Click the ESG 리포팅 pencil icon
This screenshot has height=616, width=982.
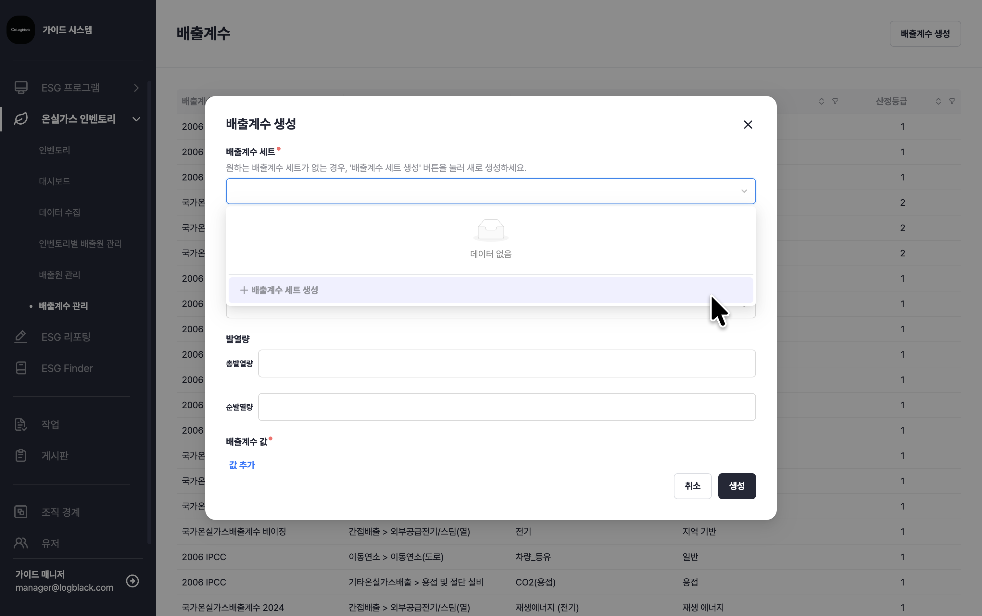click(21, 337)
